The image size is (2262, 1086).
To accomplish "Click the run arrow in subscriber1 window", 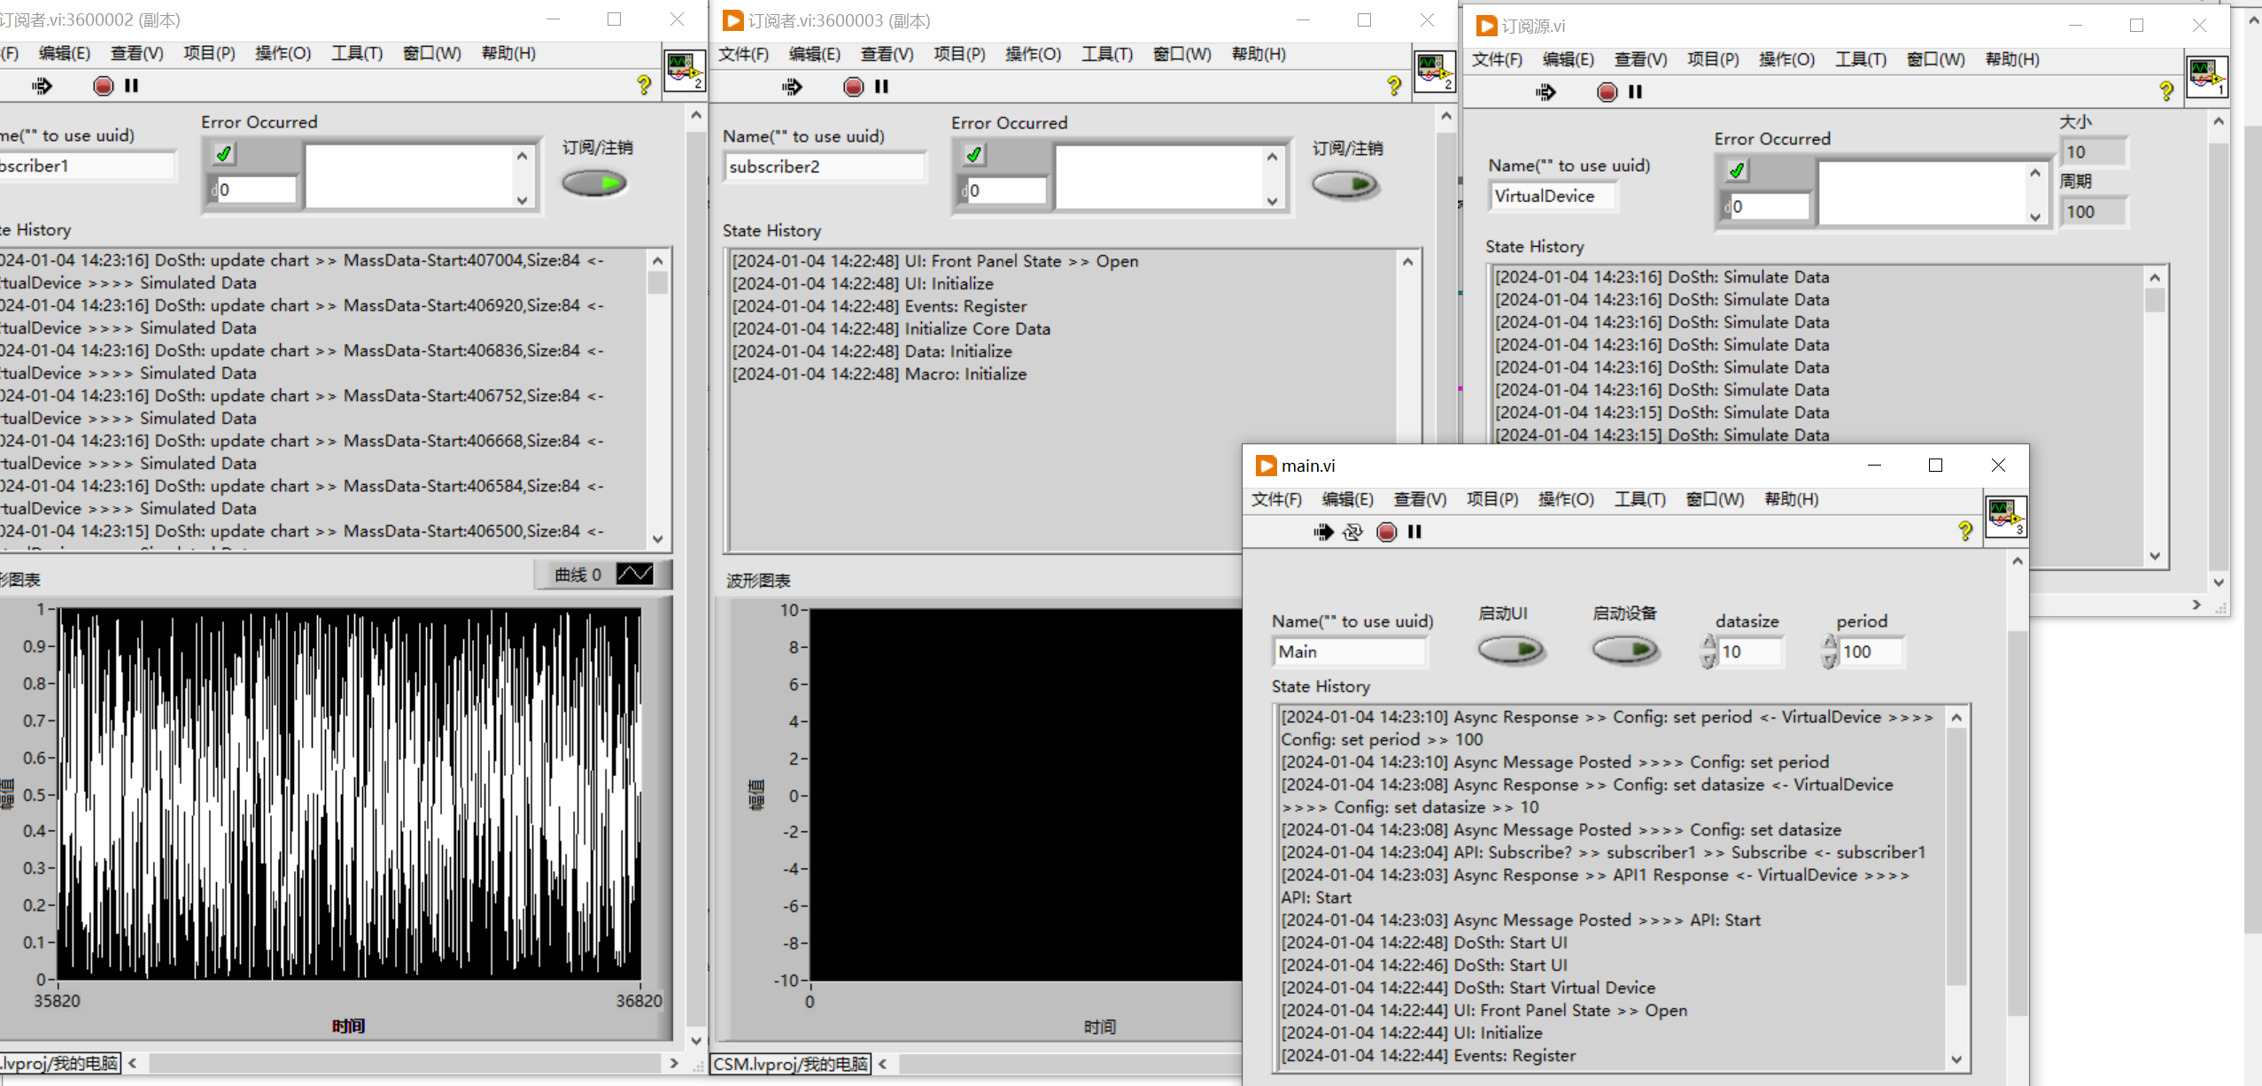I will (42, 86).
